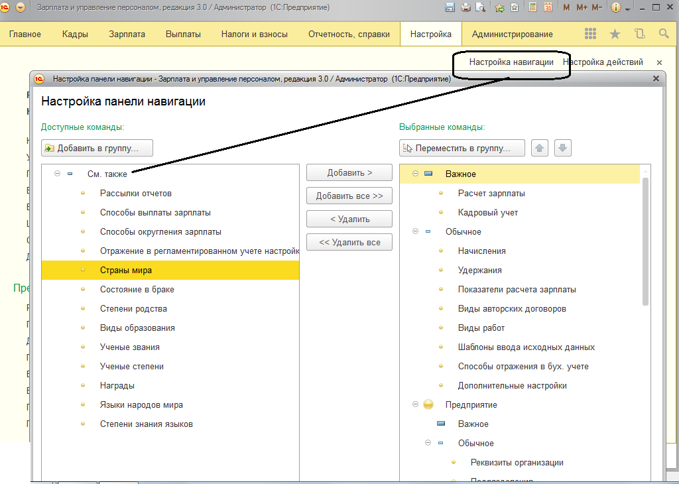
Task: Click the Print icon in the title bar
Action: 465,8
